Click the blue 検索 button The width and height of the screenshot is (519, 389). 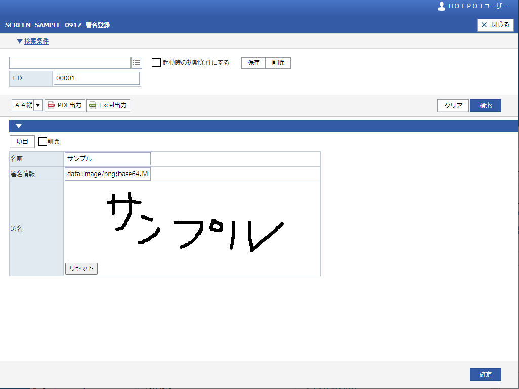point(485,106)
